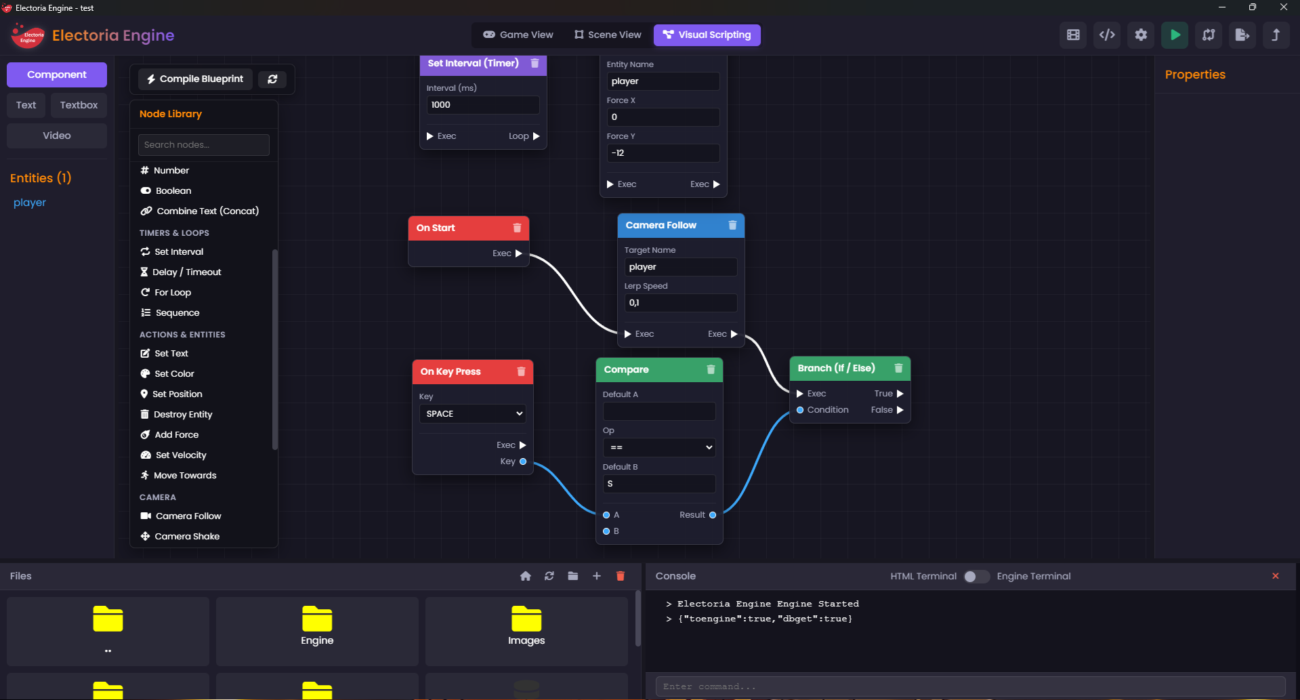The height and width of the screenshot is (700, 1300).
Task: Delete the Camera Follow node
Action: [732, 225]
